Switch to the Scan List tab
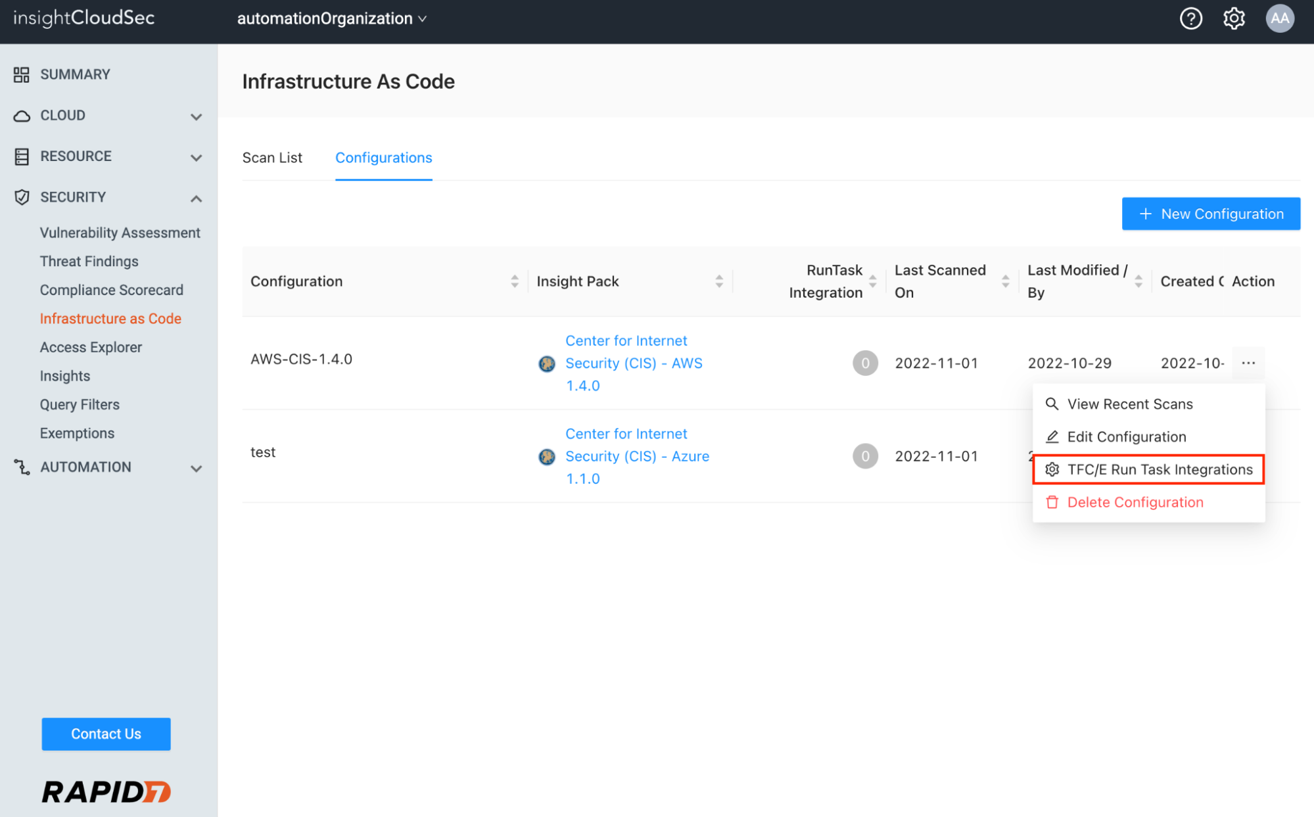This screenshot has width=1314, height=817. click(272, 158)
